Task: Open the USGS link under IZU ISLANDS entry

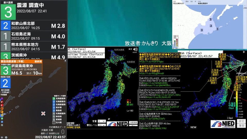Action: tap(159, 85)
